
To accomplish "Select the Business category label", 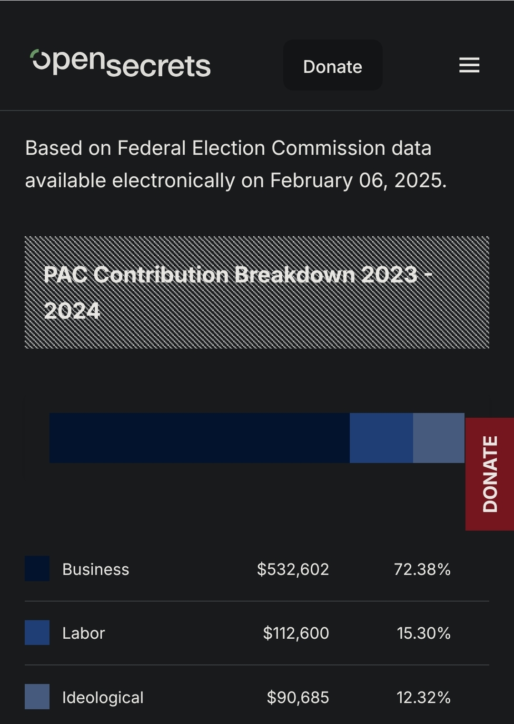I will [x=96, y=569].
